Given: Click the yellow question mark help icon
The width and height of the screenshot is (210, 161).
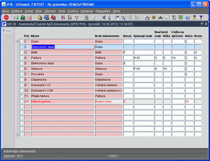Looking at the screenshot, I should pyautogui.click(x=194, y=17).
